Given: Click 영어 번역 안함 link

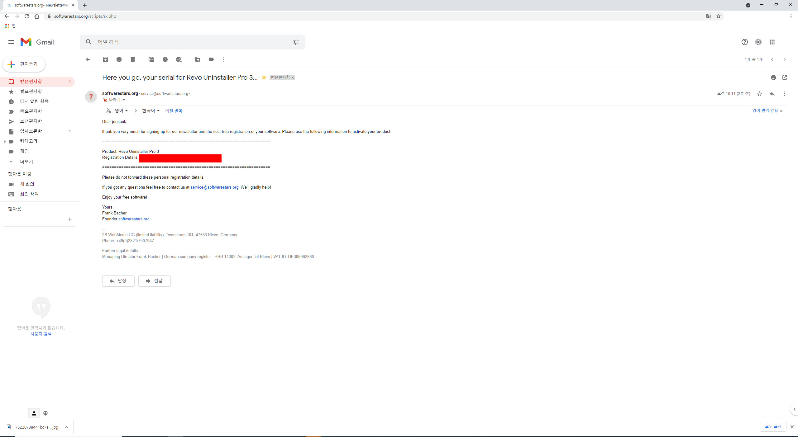Looking at the screenshot, I should point(765,110).
